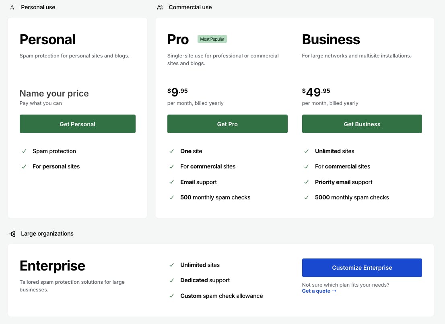Click checkmark next to 500 monthly spam checks
This screenshot has width=445, height=324.
coord(172,197)
